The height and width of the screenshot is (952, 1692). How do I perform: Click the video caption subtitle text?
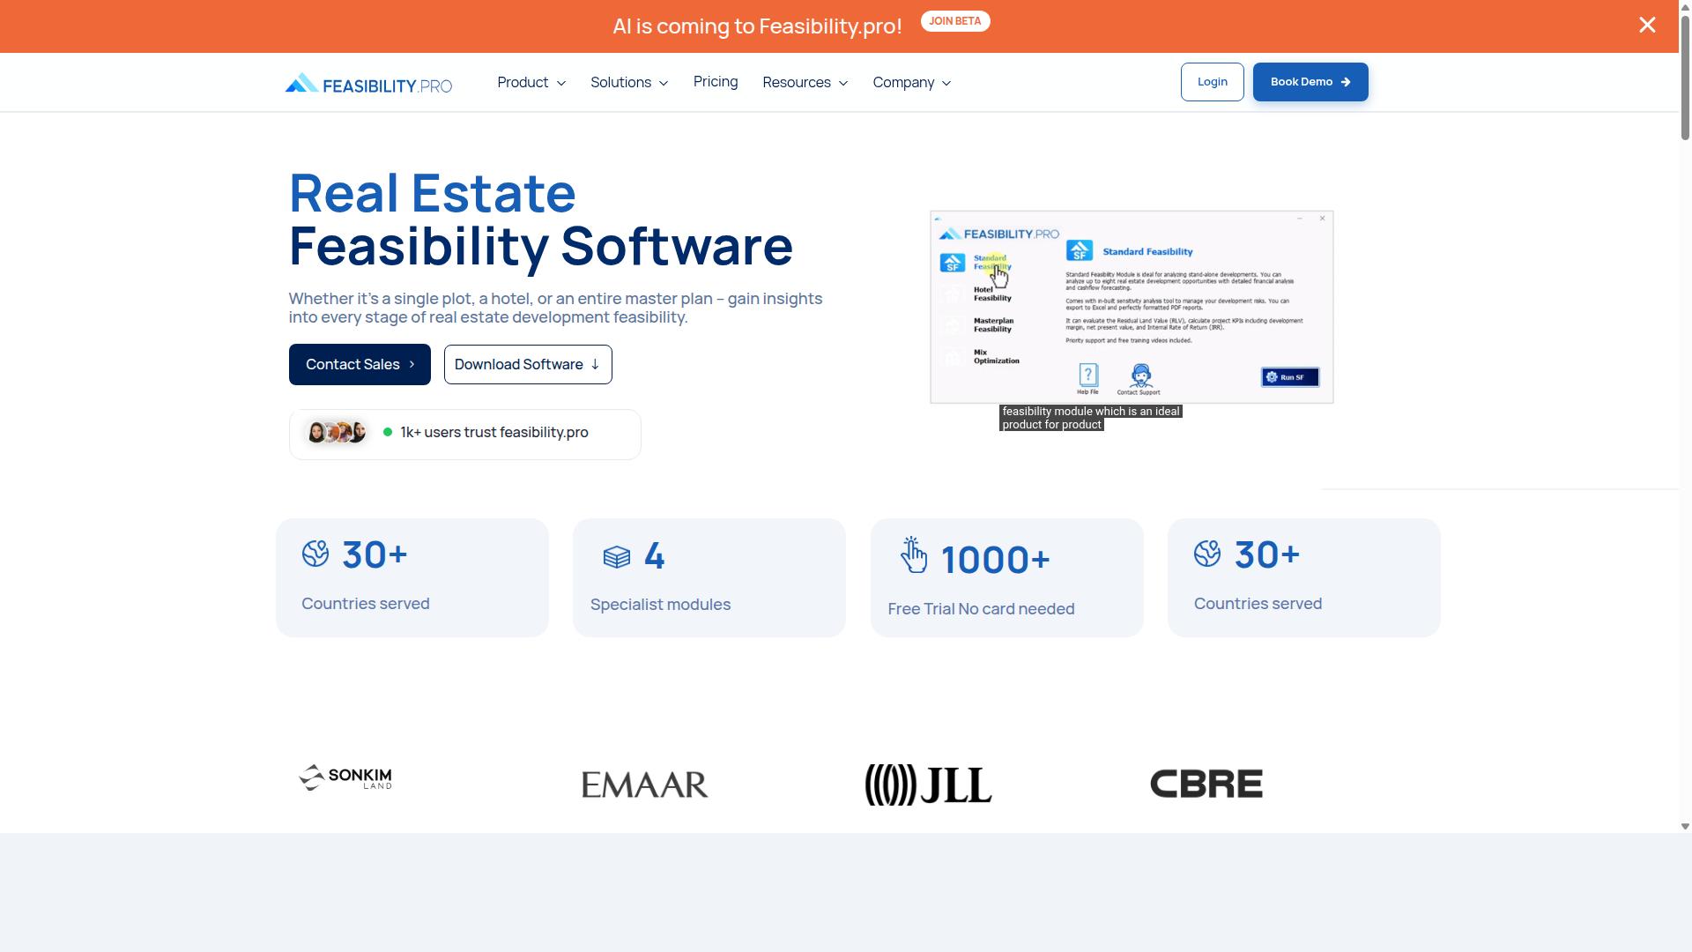tap(1091, 418)
